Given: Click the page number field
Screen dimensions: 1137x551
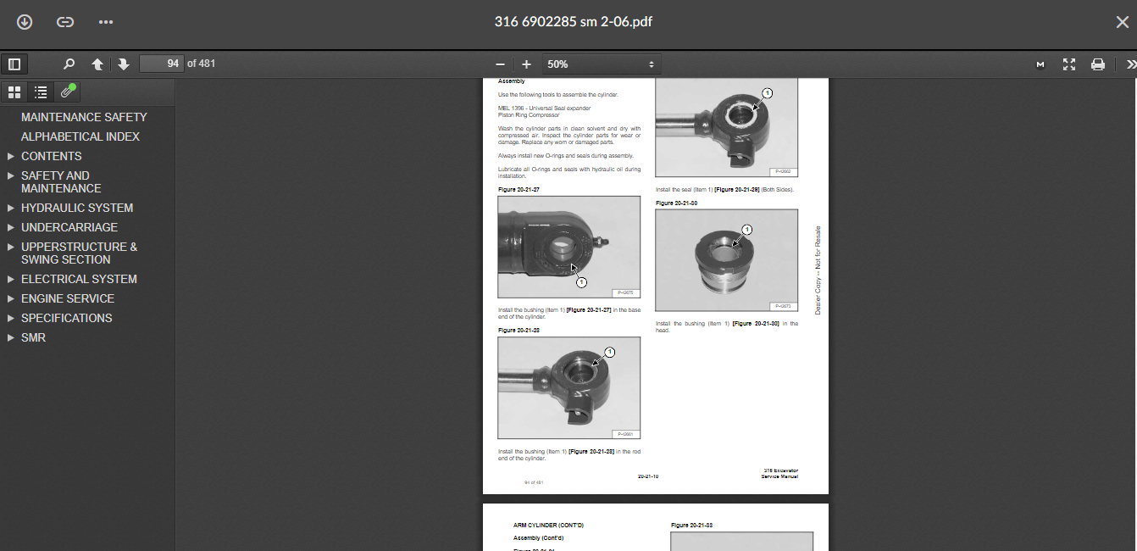Looking at the screenshot, I should [x=162, y=64].
